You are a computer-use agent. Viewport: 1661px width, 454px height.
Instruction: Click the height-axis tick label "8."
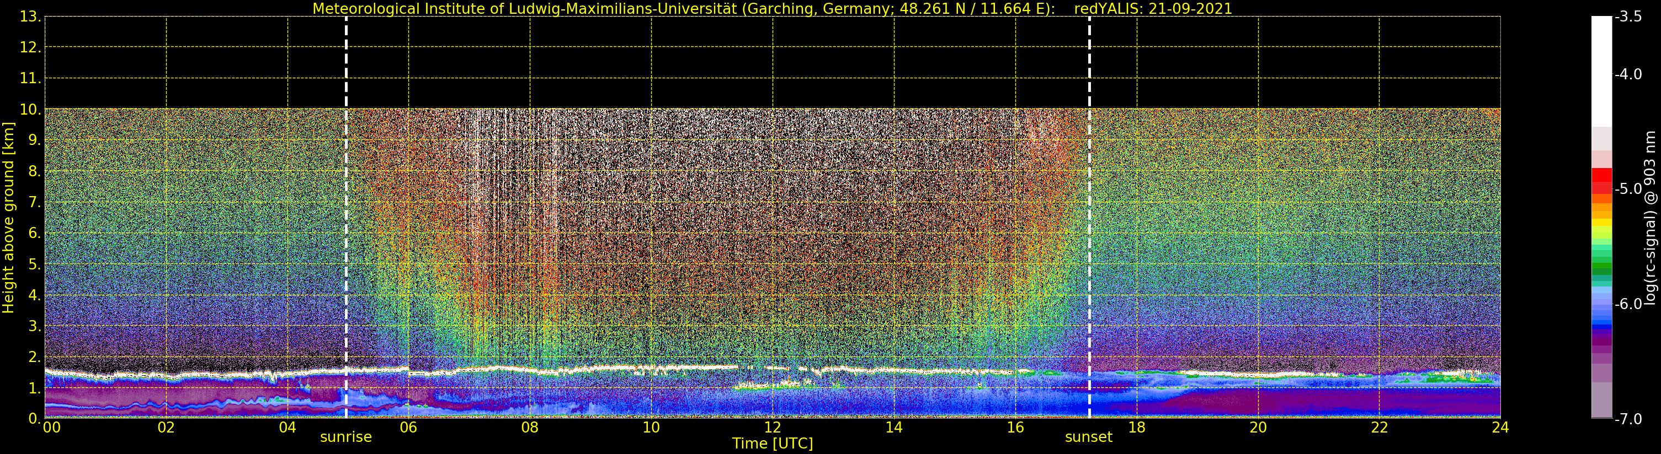(34, 171)
